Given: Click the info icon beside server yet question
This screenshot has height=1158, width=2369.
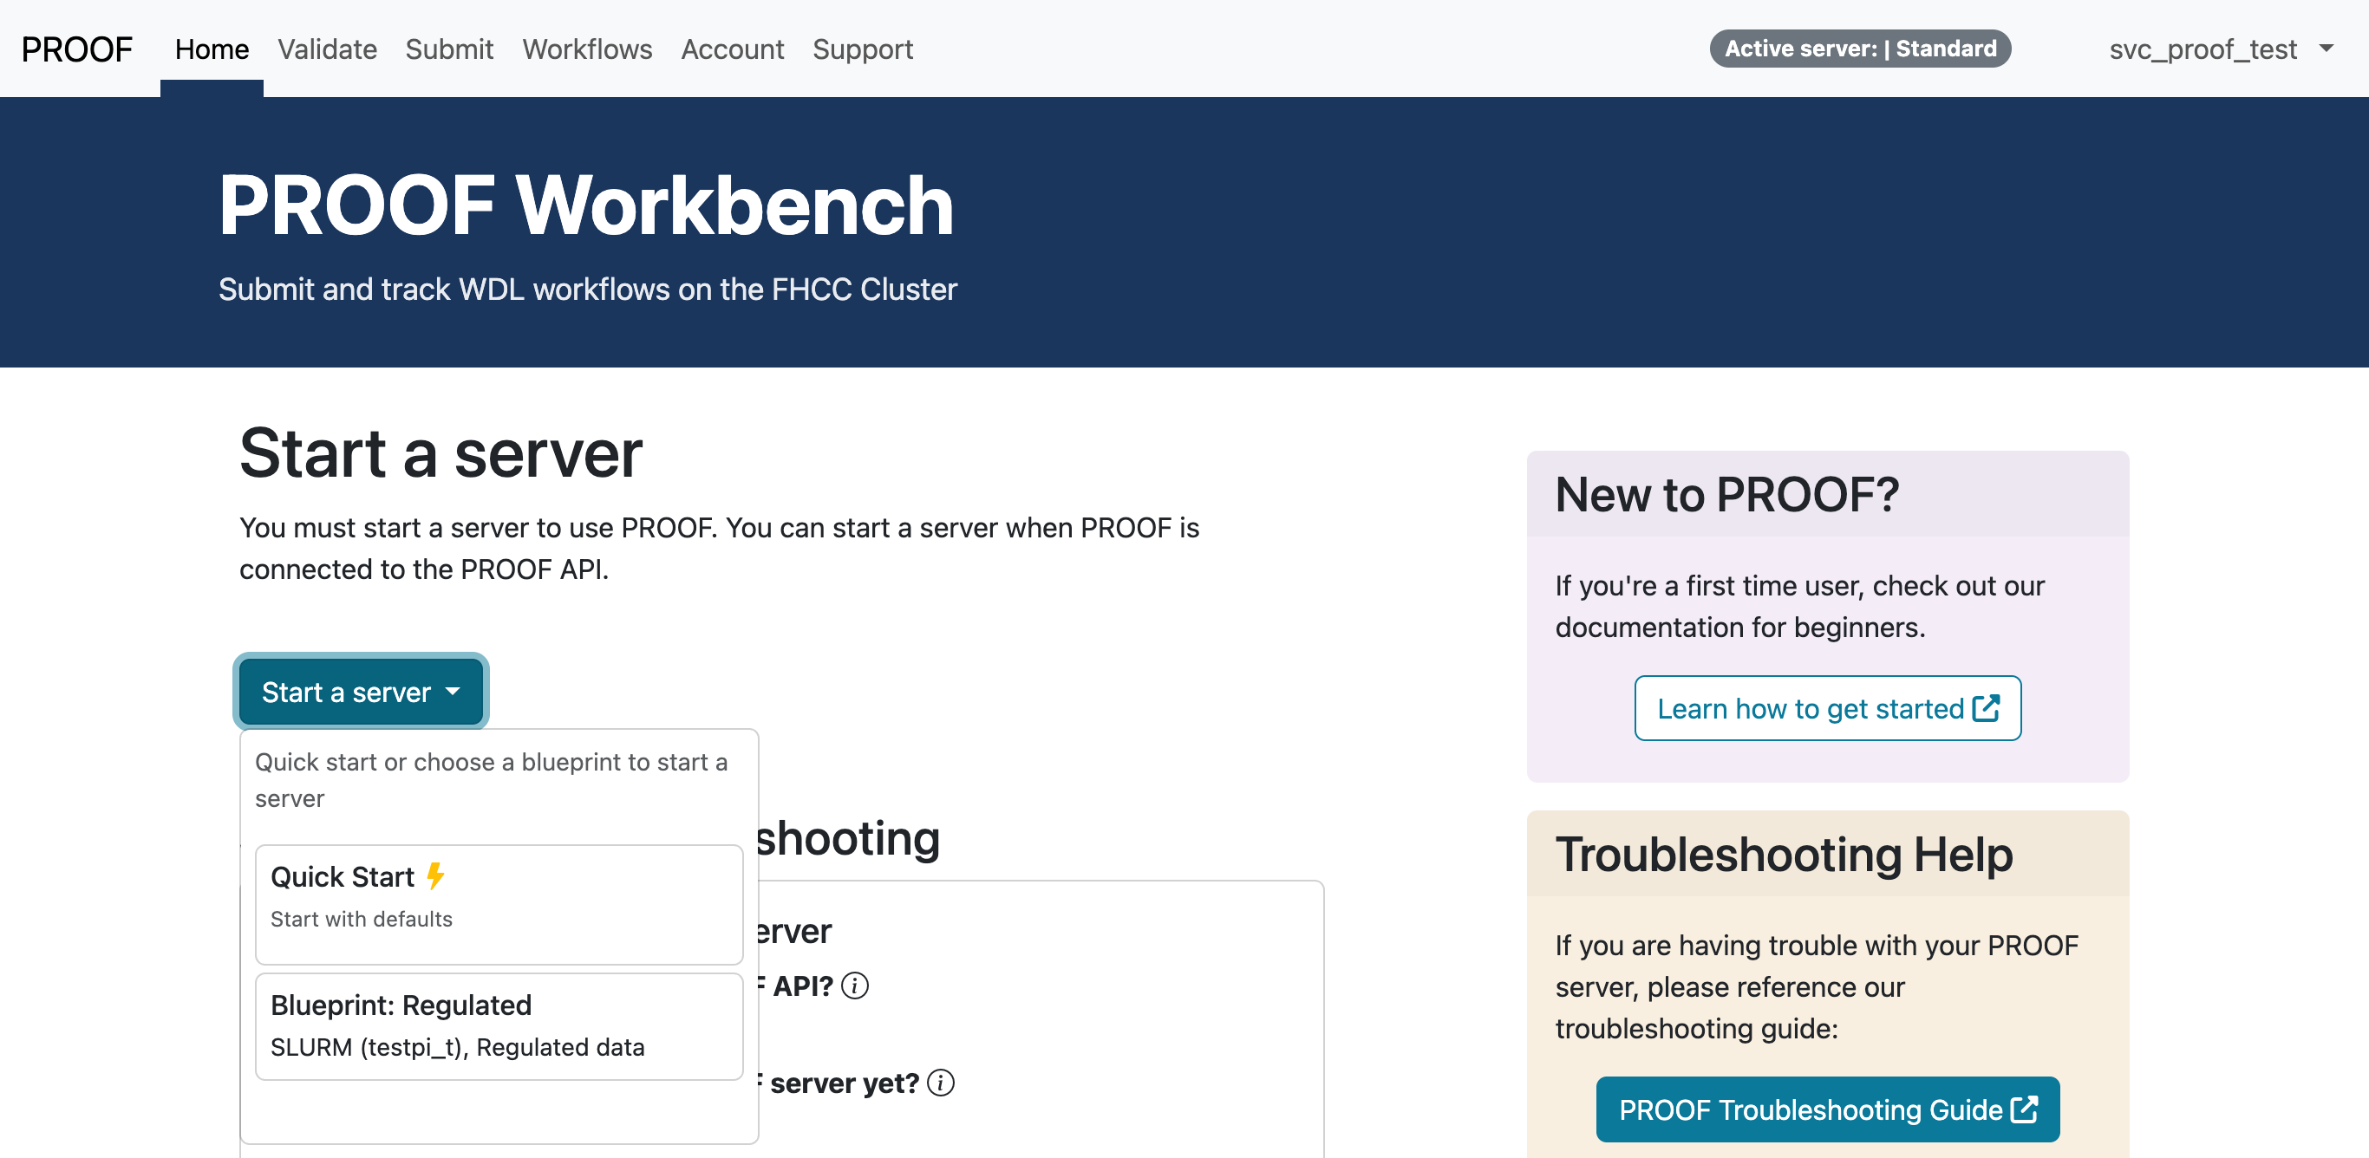Looking at the screenshot, I should click(940, 1083).
